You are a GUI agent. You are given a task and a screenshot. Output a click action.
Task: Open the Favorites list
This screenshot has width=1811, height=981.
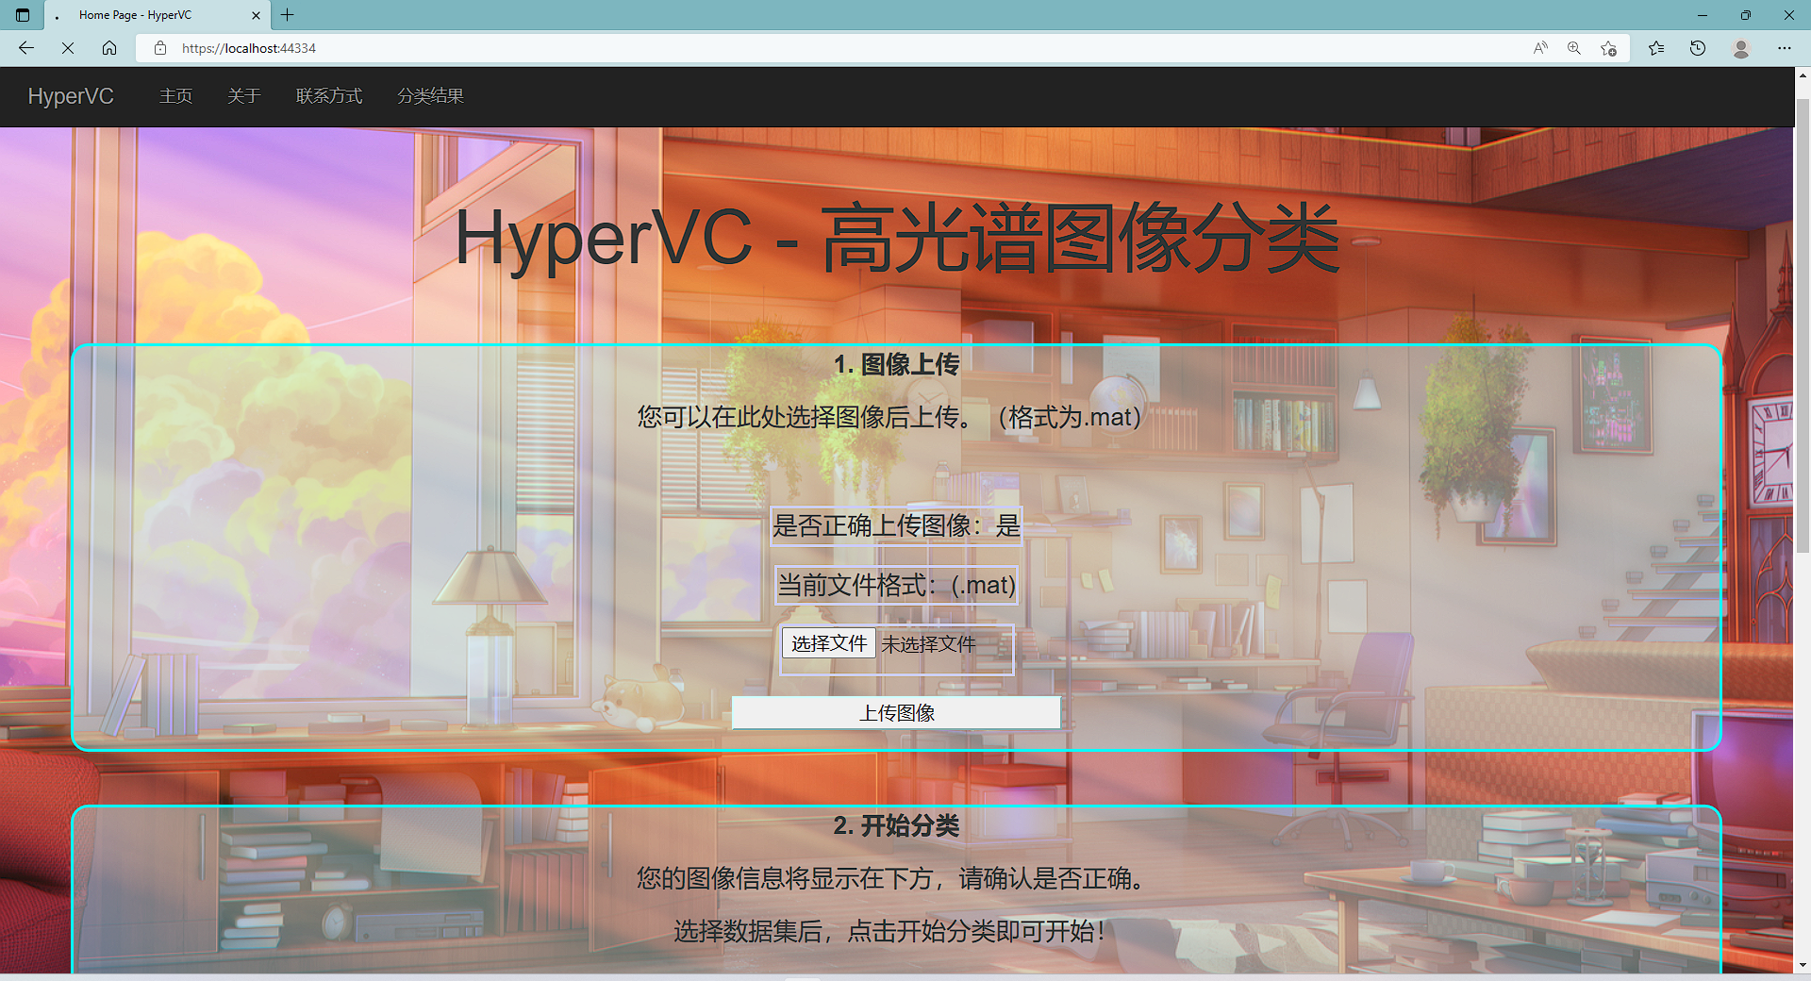click(1656, 48)
